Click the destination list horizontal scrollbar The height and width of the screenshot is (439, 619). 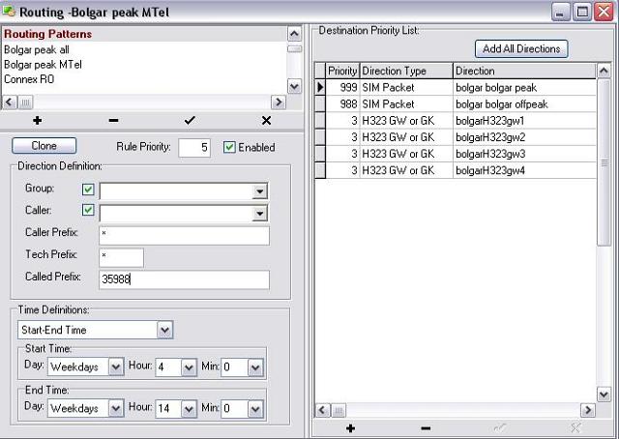click(x=455, y=410)
